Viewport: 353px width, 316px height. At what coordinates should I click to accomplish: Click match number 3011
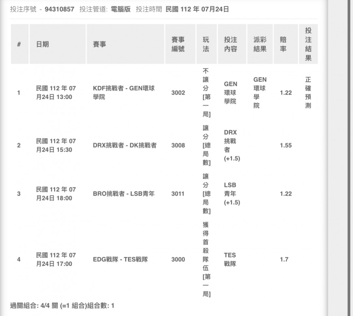178,194
